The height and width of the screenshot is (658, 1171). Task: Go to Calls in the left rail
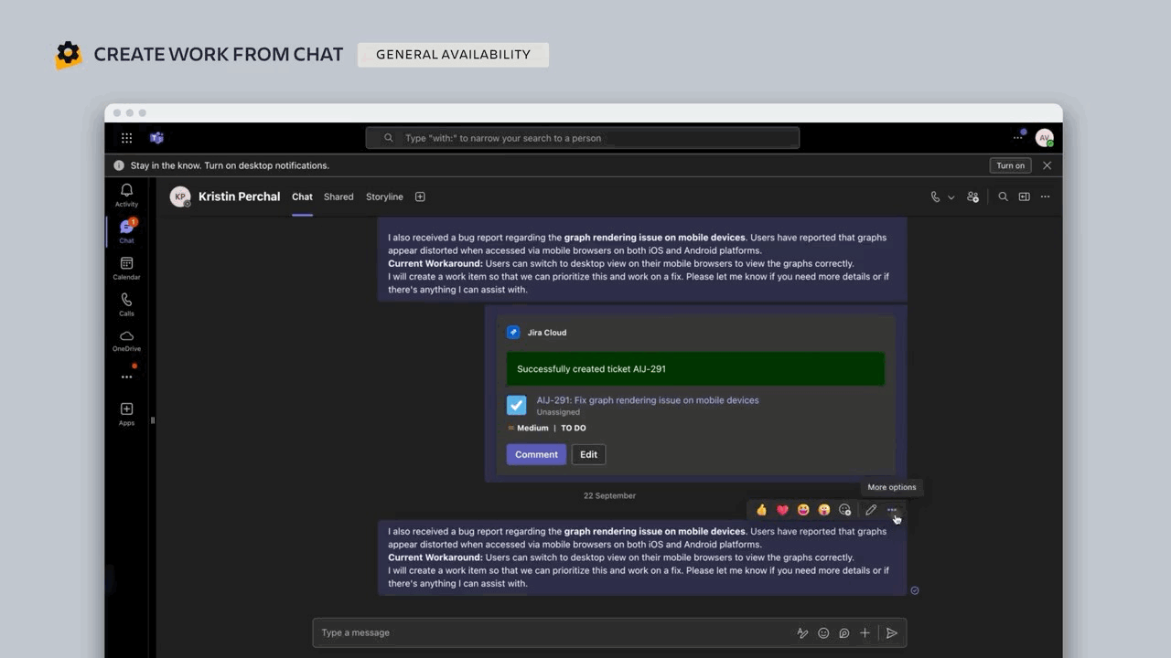pos(126,304)
